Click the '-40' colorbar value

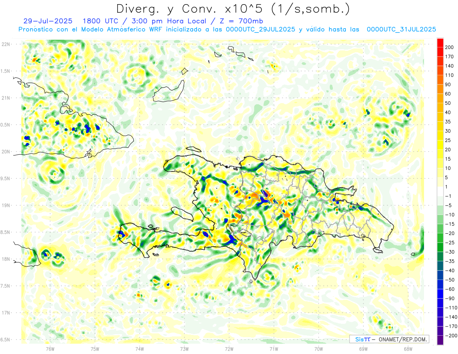pos(450,270)
